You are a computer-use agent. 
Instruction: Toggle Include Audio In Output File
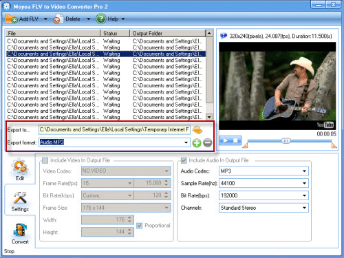coord(184,160)
